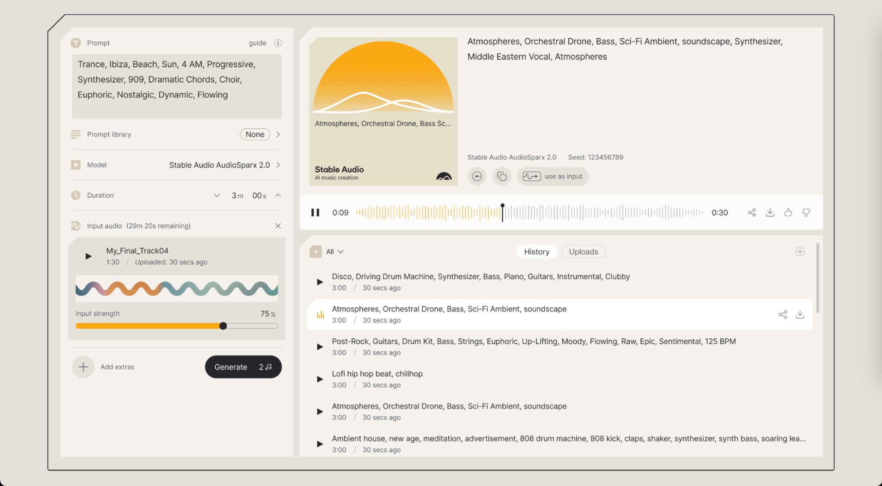The image size is (882, 486).
Task: Share the currently playing track
Action: pos(752,212)
